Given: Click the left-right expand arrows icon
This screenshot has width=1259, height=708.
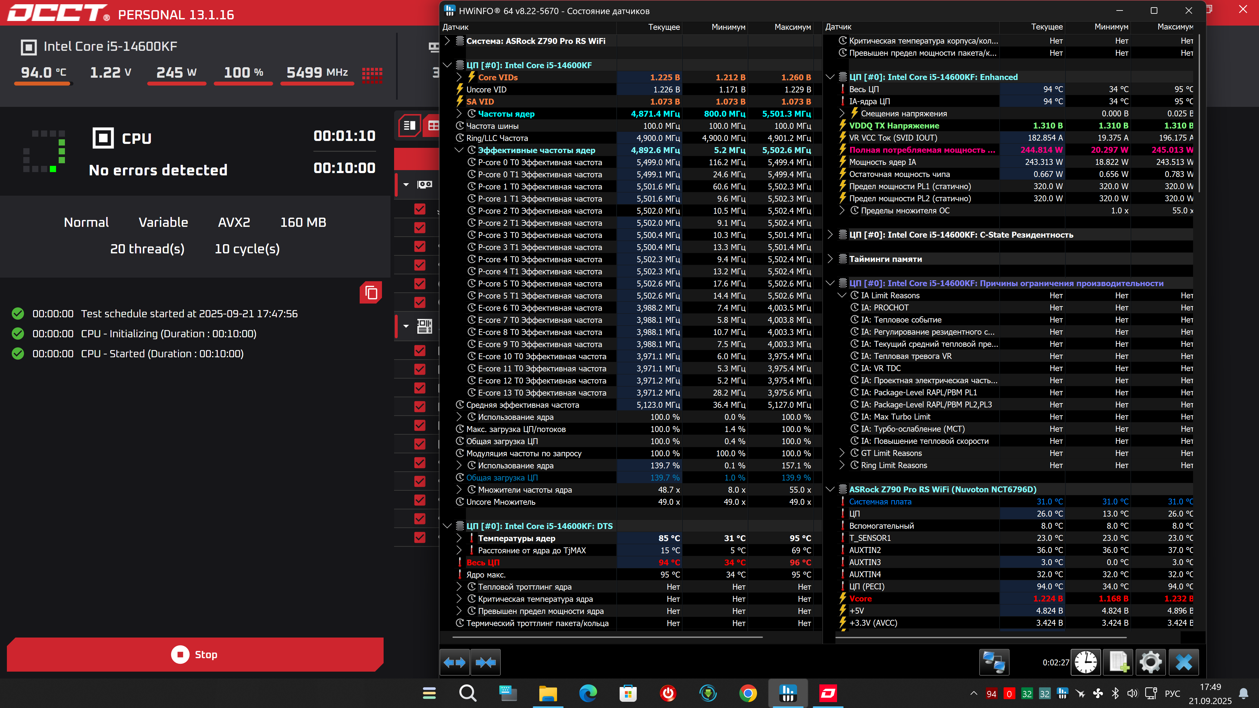Looking at the screenshot, I should click(454, 662).
